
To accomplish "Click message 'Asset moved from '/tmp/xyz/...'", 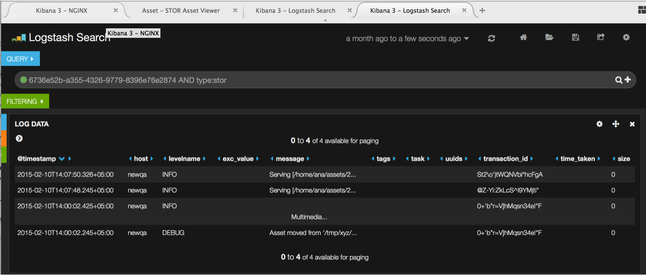I will point(313,233).
